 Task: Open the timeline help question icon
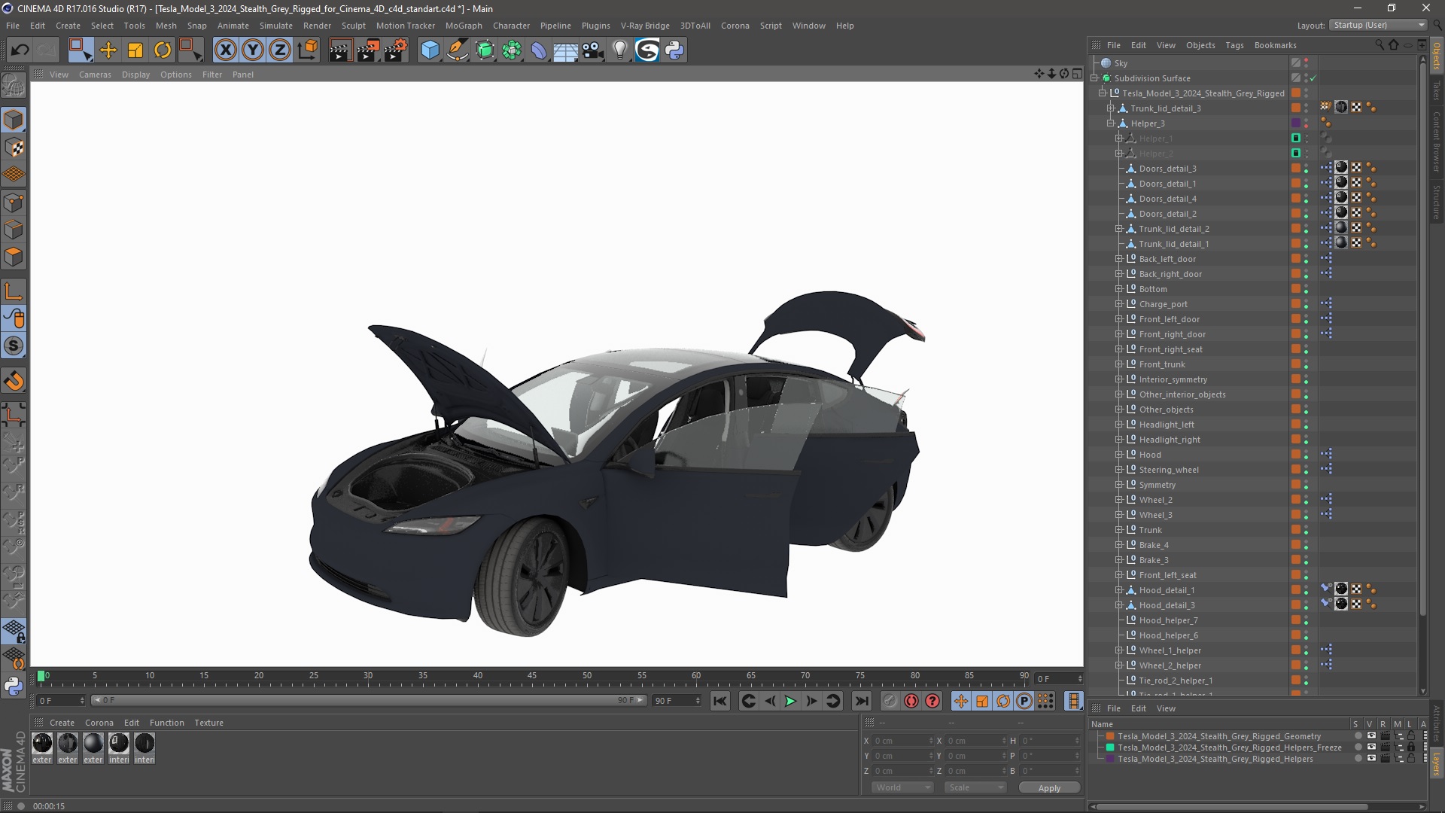(x=932, y=701)
